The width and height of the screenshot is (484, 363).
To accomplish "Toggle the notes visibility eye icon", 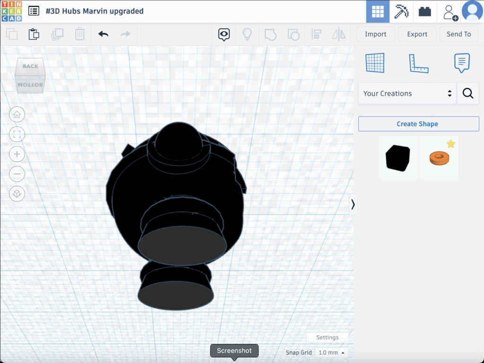I will [224, 34].
